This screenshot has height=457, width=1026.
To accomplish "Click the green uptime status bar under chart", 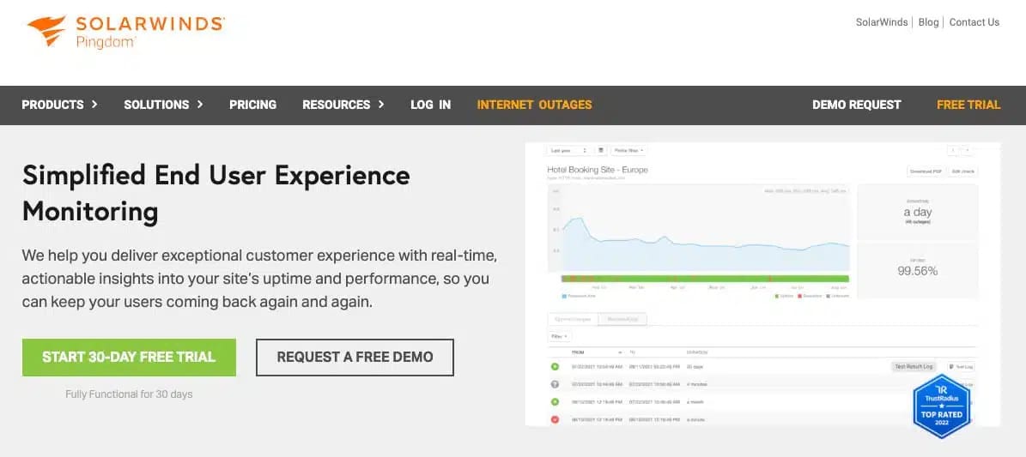I will [x=704, y=279].
